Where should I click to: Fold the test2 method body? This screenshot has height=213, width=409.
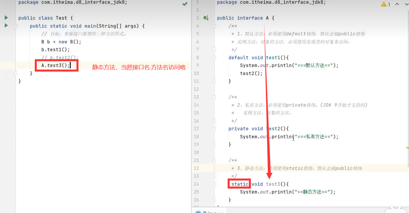click(214, 129)
